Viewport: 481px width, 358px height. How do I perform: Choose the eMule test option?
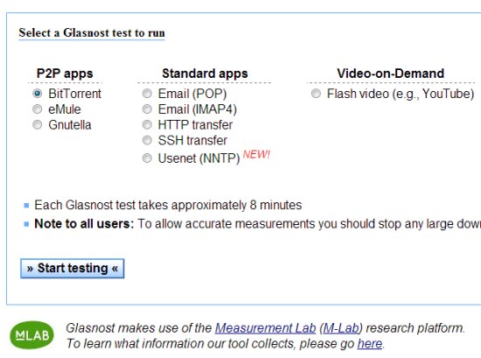[37, 109]
